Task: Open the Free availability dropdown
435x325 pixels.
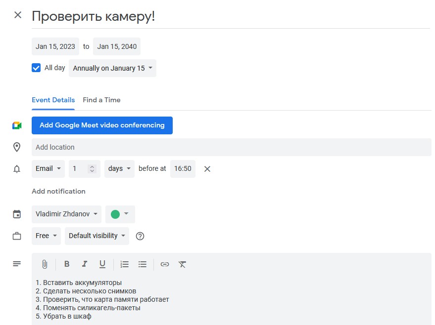Action: pos(47,236)
